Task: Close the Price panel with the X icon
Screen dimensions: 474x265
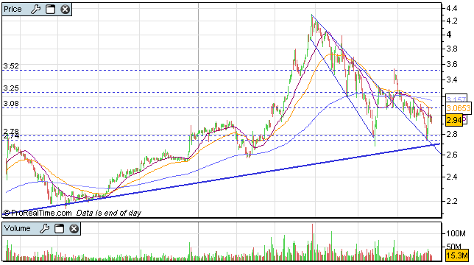Action: [65, 10]
